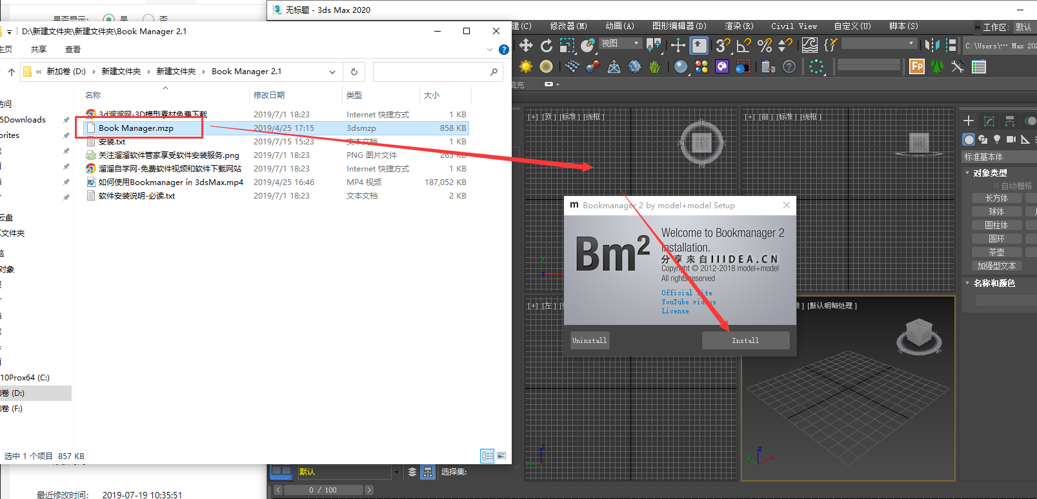Screen dimensions: 1037x499
Task: Click the orange Fp Floor Generator icon
Action: (917, 66)
